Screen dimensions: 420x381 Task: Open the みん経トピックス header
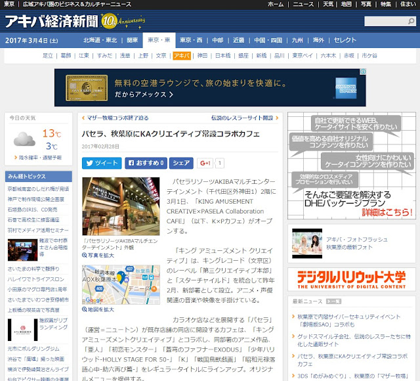coord(39,177)
